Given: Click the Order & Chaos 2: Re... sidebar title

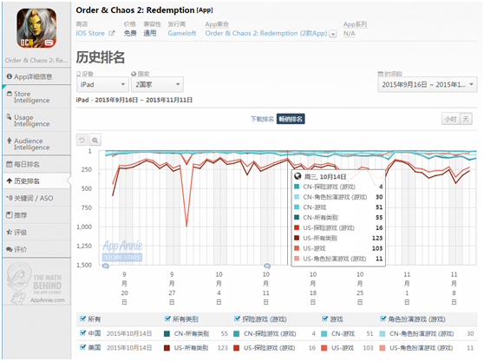Looking at the screenshot, I should click(x=36, y=60).
